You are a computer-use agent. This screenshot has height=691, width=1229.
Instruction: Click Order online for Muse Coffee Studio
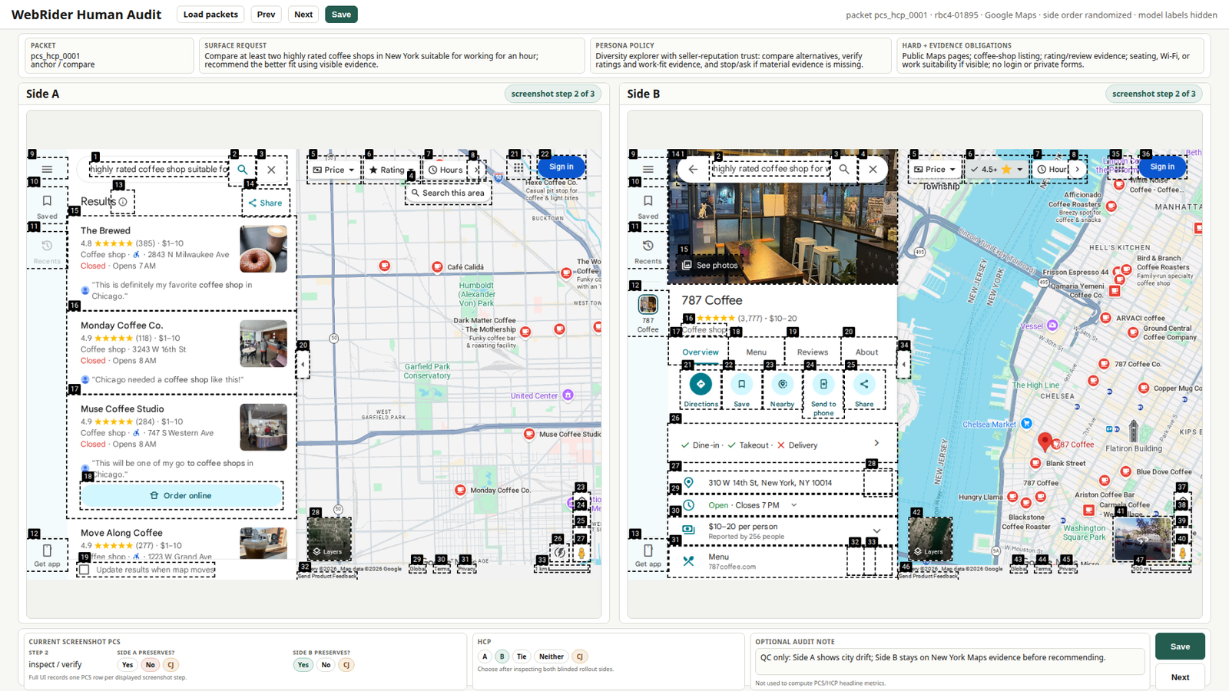click(x=181, y=495)
